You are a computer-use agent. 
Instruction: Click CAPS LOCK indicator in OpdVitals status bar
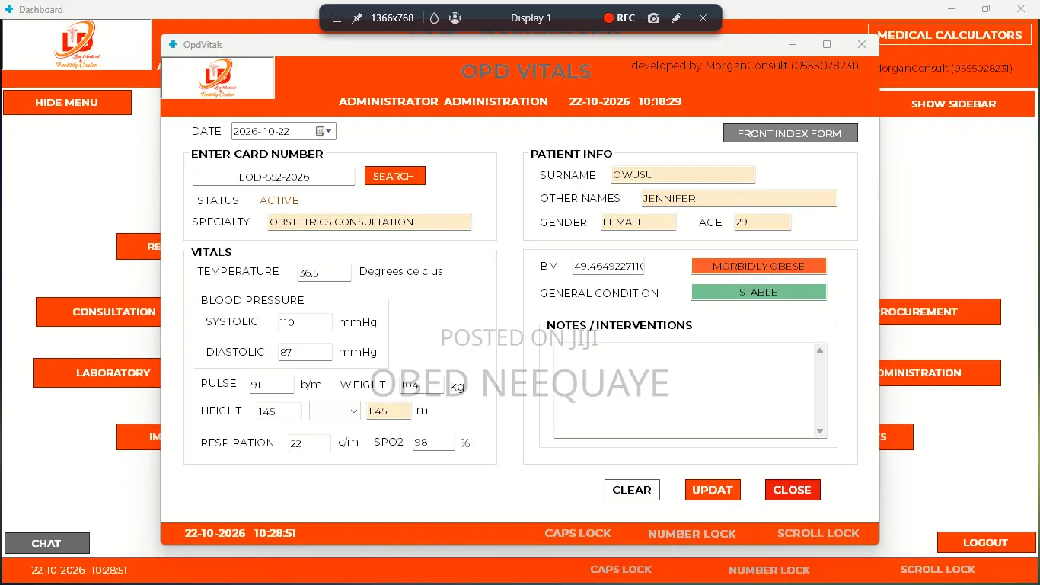tap(578, 533)
